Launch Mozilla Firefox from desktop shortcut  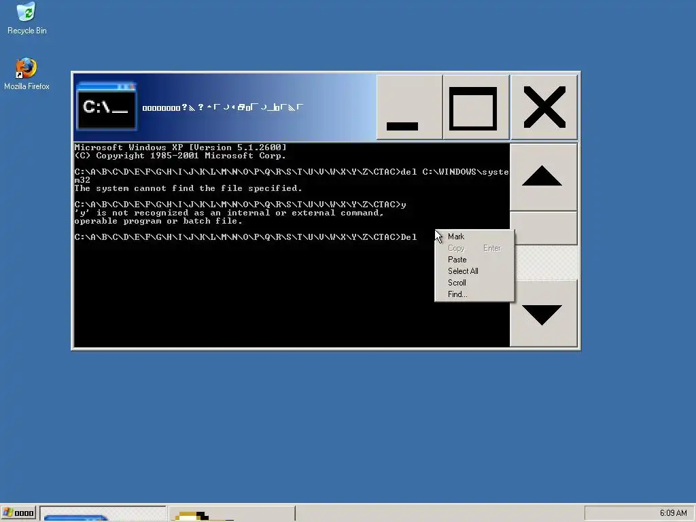[x=27, y=73]
